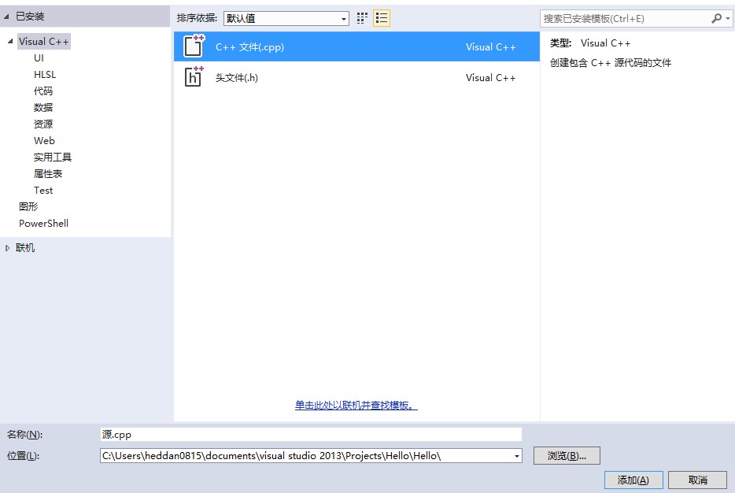
Task: Select the UI category
Action: point(39,57)
